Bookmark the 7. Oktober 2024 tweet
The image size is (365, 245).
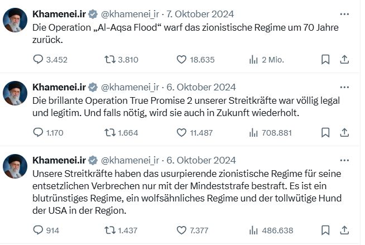tap(325, 59)
